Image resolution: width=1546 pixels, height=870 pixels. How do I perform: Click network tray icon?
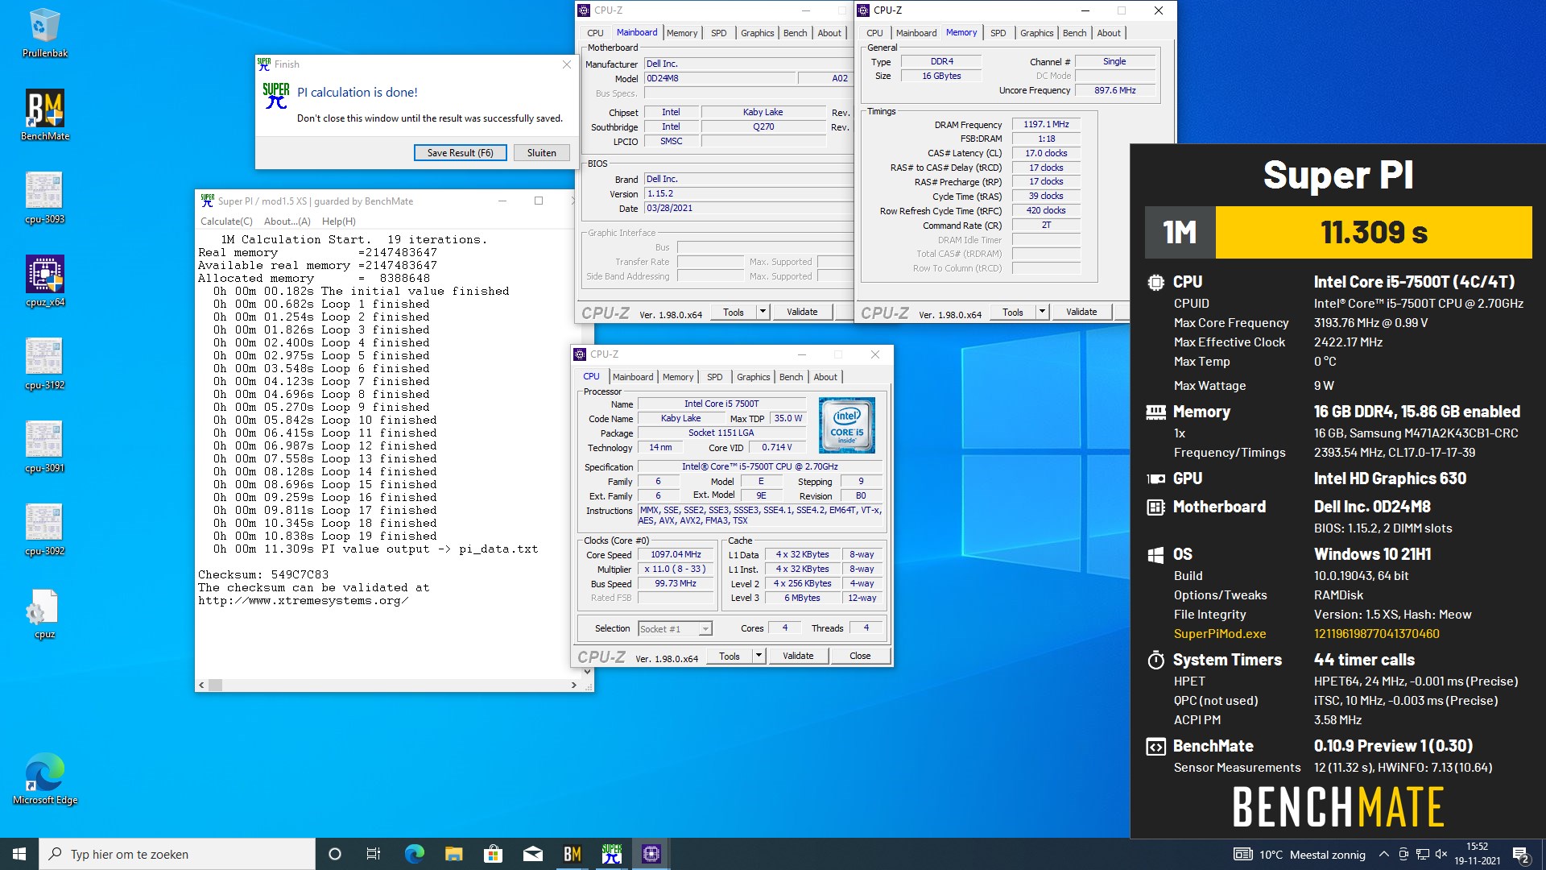coord(1423,854)
